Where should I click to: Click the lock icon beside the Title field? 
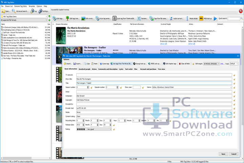[x=235, y=84]
